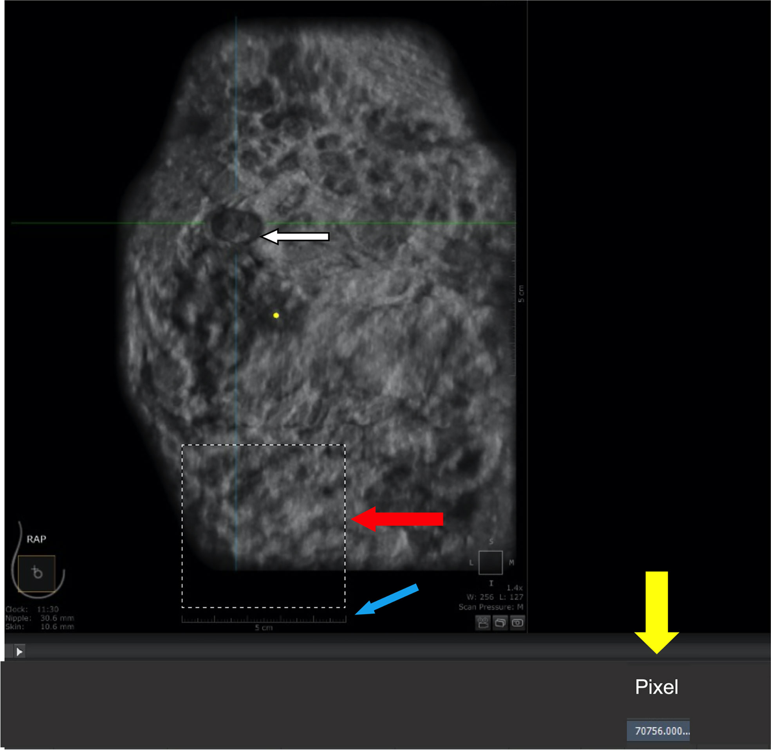Viewport: 771px width, 750px height.
Task: Click the snapshot capture icon
Action: [518, 623]
